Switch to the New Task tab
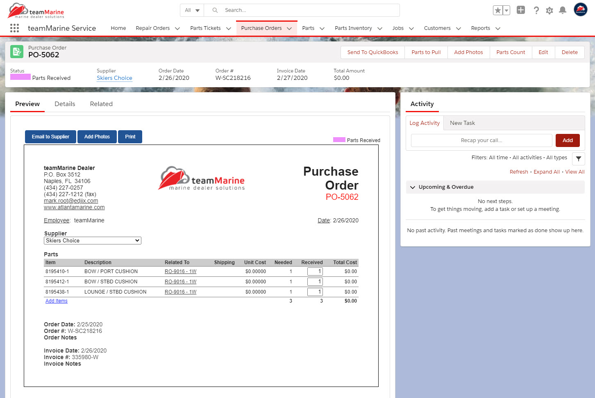This screenshot has height=398, width=595. 462,122
